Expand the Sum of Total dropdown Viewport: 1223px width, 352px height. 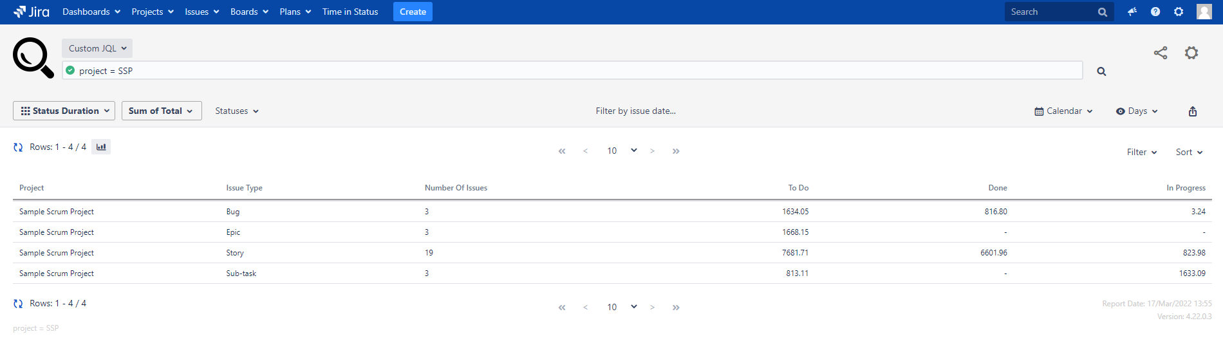(161, 111)
